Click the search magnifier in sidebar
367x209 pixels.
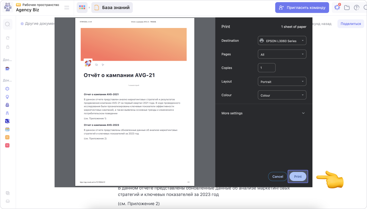point(8,24)
